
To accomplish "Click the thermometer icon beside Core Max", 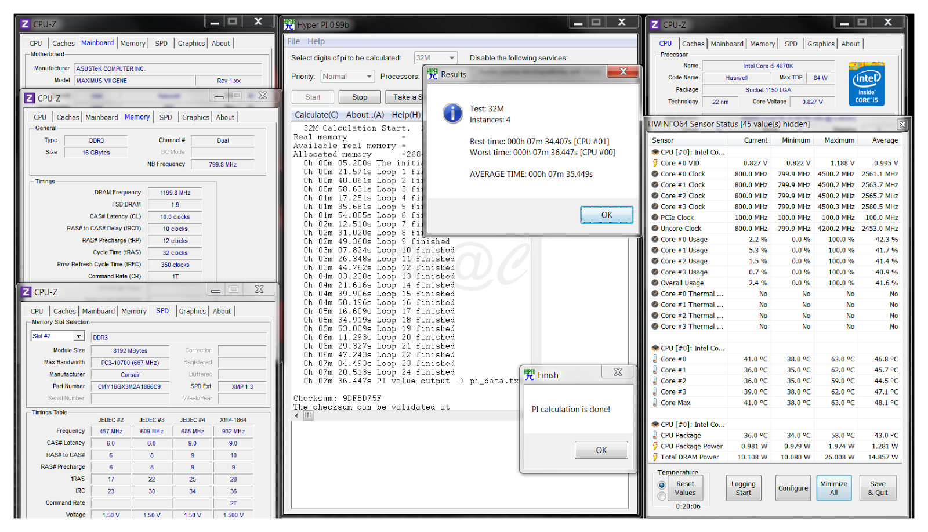I will point(655,403).
